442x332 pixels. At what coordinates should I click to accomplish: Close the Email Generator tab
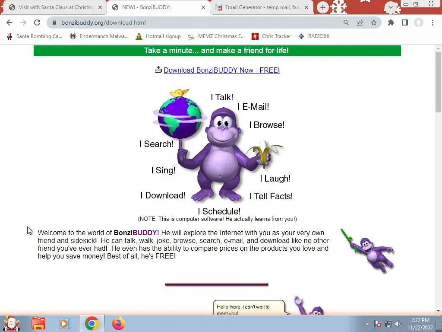[307, 7]
